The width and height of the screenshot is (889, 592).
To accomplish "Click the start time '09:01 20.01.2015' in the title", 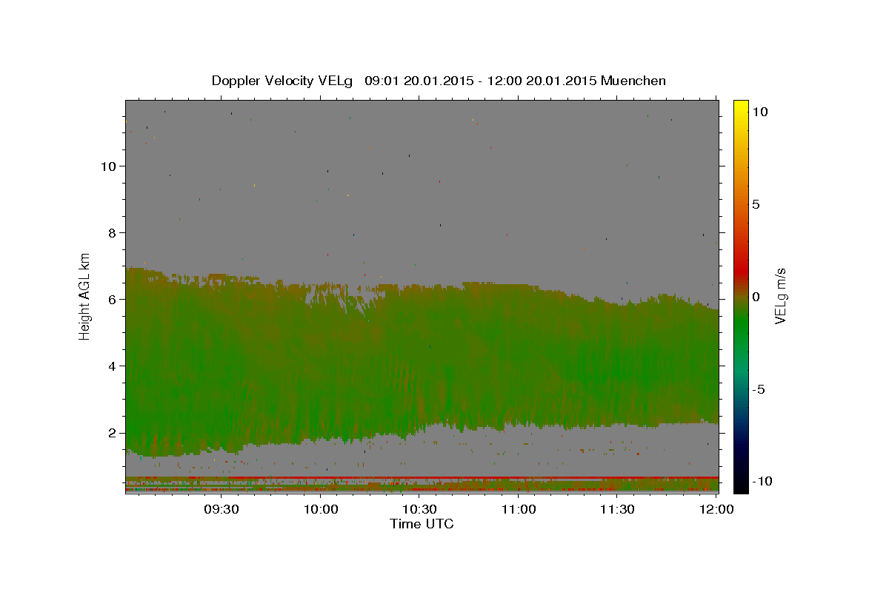I will point(419,81).
